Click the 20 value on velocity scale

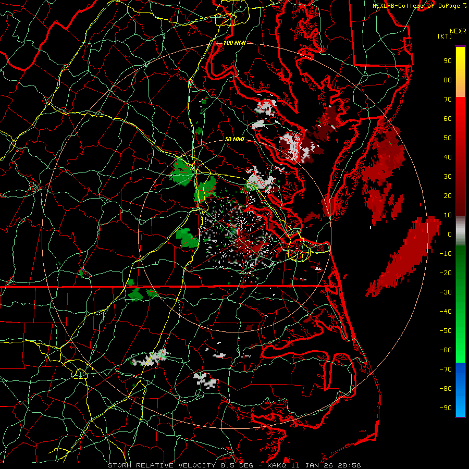click(x=448, y=196)
